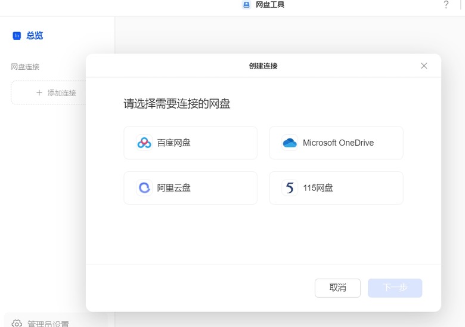Click the 115 Netdisk logo icon
This screenshot has height=327, width=465.
pos(290,188)
